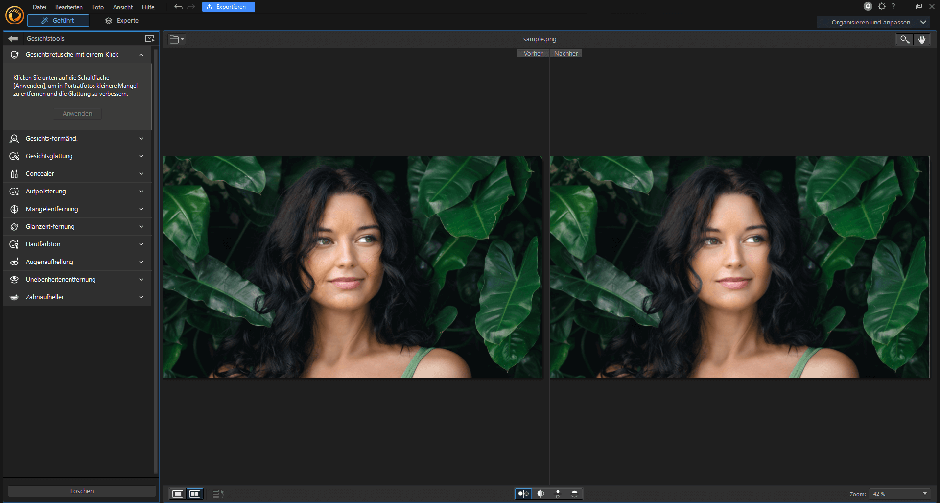Collapse the Gesichtsretusche mit einem Klick panel
Image resolution: width=940 pixels, height=503 pixels.
click(141, 54)
